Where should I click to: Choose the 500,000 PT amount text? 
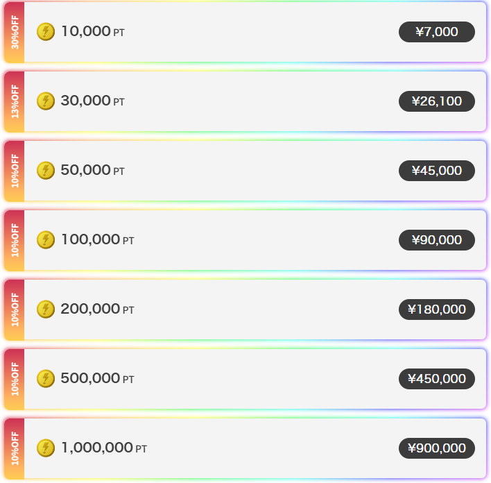[97, 379]
